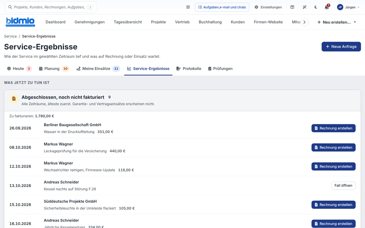Show more navigation items with the chevron
The width and height of the screenshot is (365, 228).
[304, 22]
